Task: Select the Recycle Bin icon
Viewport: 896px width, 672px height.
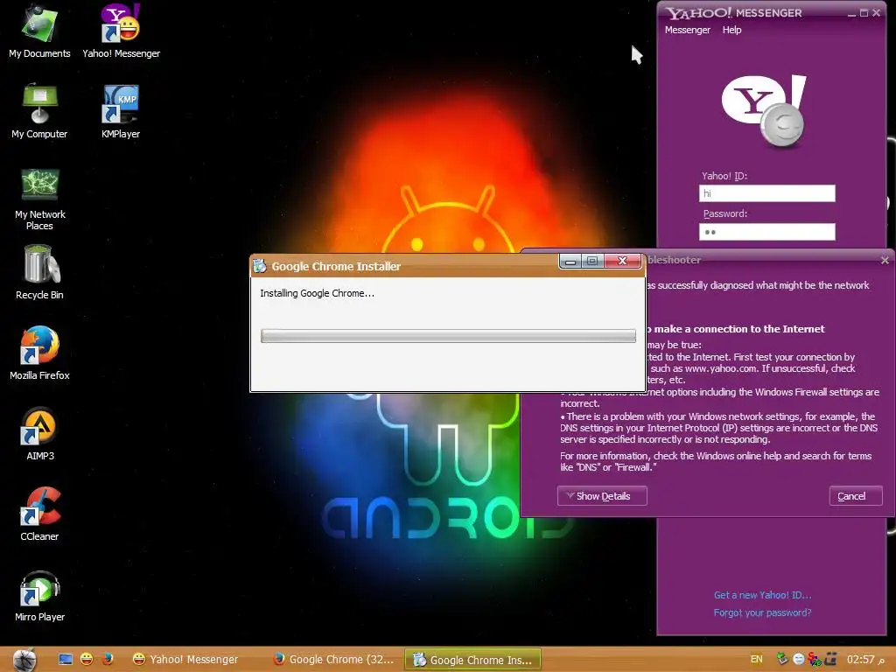Action: click(x=39, y=273)
